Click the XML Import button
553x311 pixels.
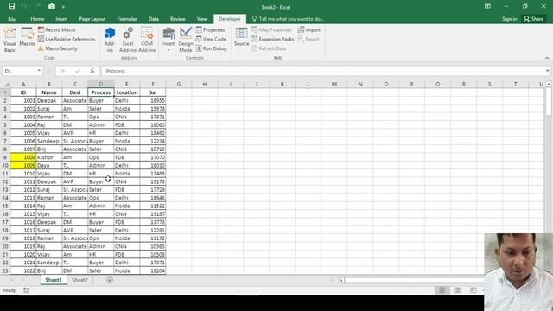coord(309,30)
